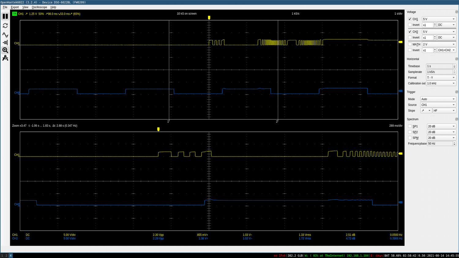459x258 pixels.
Task: Toggle the MATH Invert checkbox
Action: pyautogui.click(x=410, y=50)
